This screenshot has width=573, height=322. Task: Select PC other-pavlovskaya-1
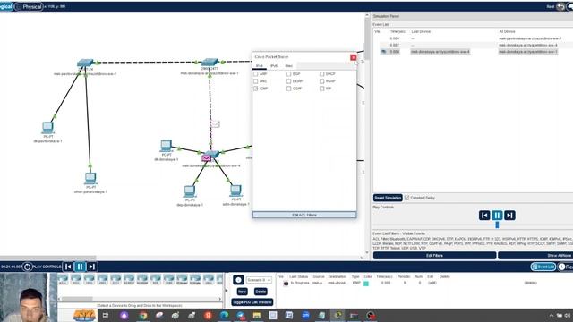point(90,178)
